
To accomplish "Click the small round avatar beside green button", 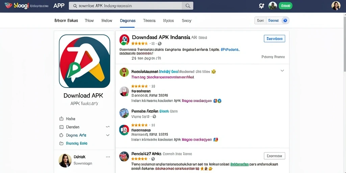I will pos(273,6).
